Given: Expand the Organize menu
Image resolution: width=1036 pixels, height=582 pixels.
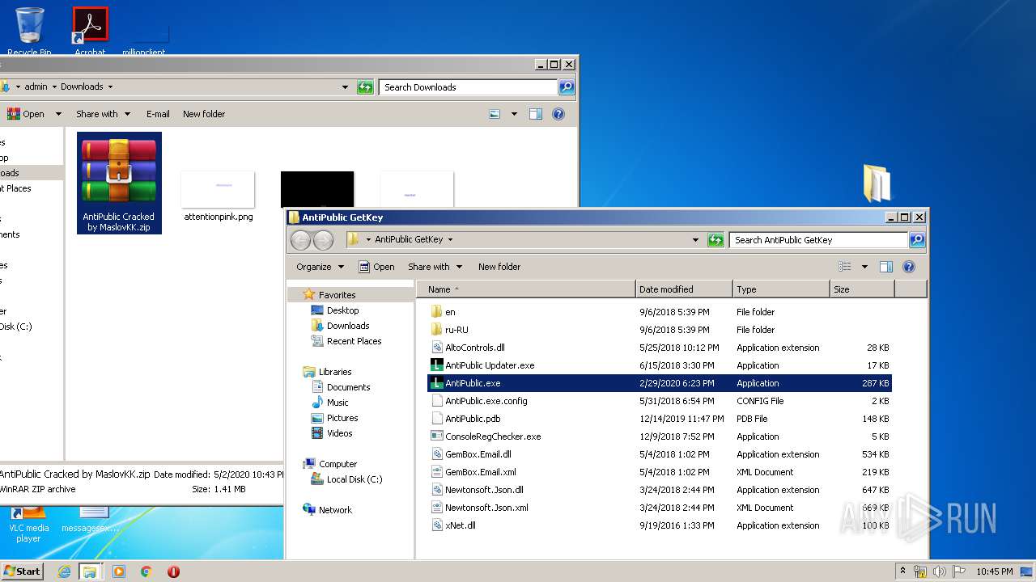Looking at the screenshot, I should point(321,267).
